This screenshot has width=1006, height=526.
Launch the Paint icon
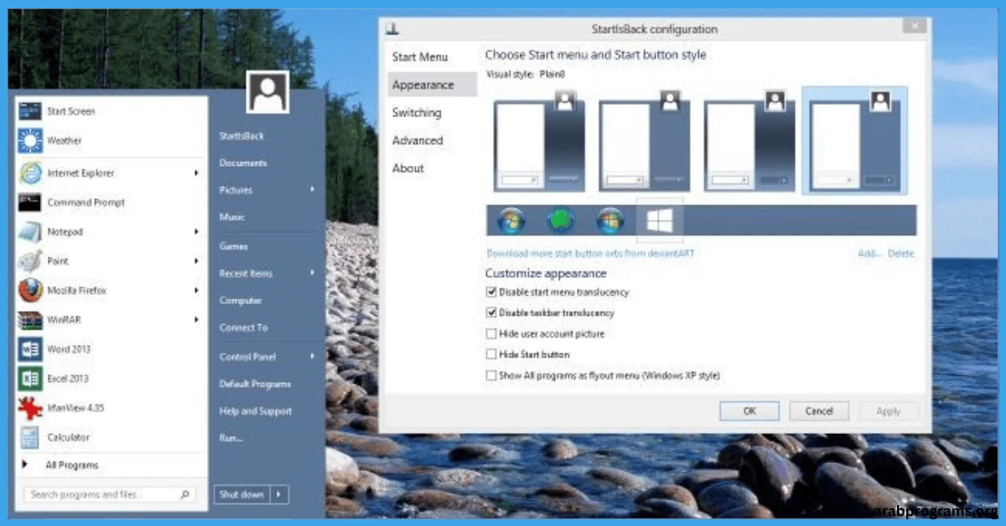29,260
